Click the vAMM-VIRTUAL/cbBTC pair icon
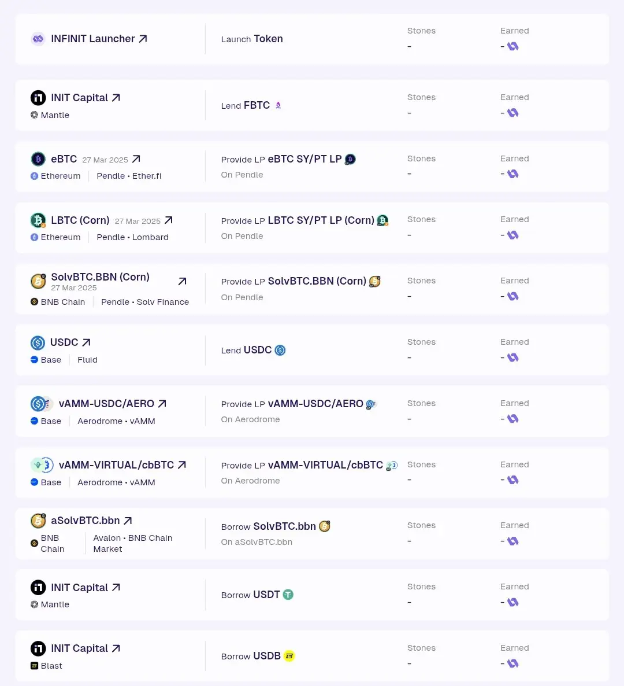This screenshot has width=624, height=686. coord(42,464)
